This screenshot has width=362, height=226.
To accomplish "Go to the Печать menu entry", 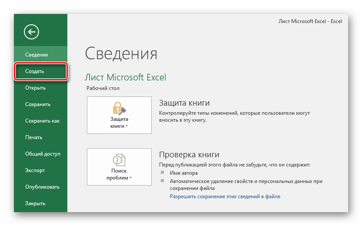I will (x=41, y=137).
